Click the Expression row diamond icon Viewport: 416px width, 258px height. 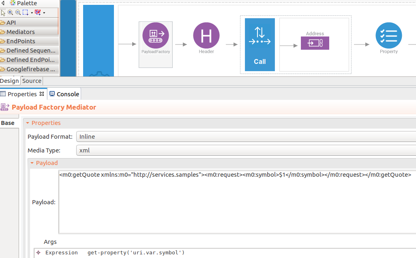[39, 252]
